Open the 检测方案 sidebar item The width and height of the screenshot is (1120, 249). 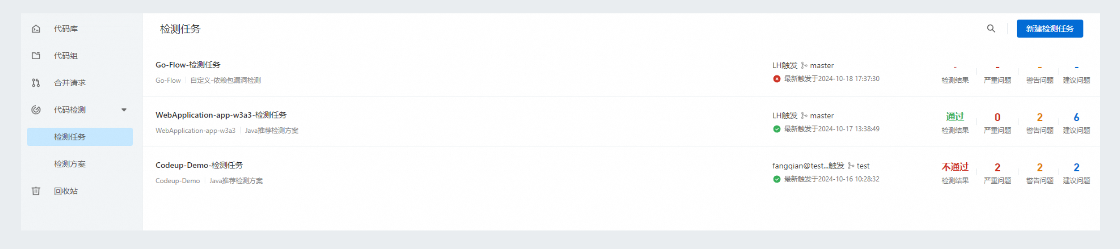[69, 164]
